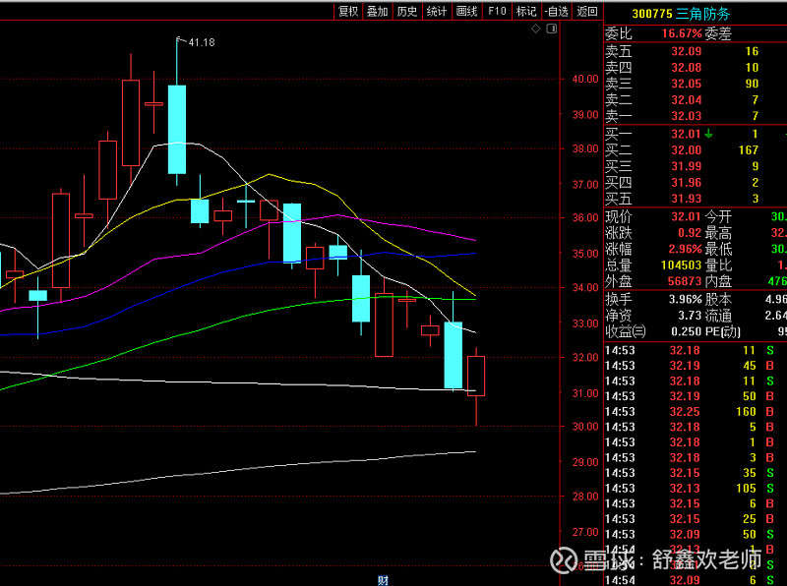Click the blue 财 marker at chart bottom

pyautogui.click(x=383, y=580)
